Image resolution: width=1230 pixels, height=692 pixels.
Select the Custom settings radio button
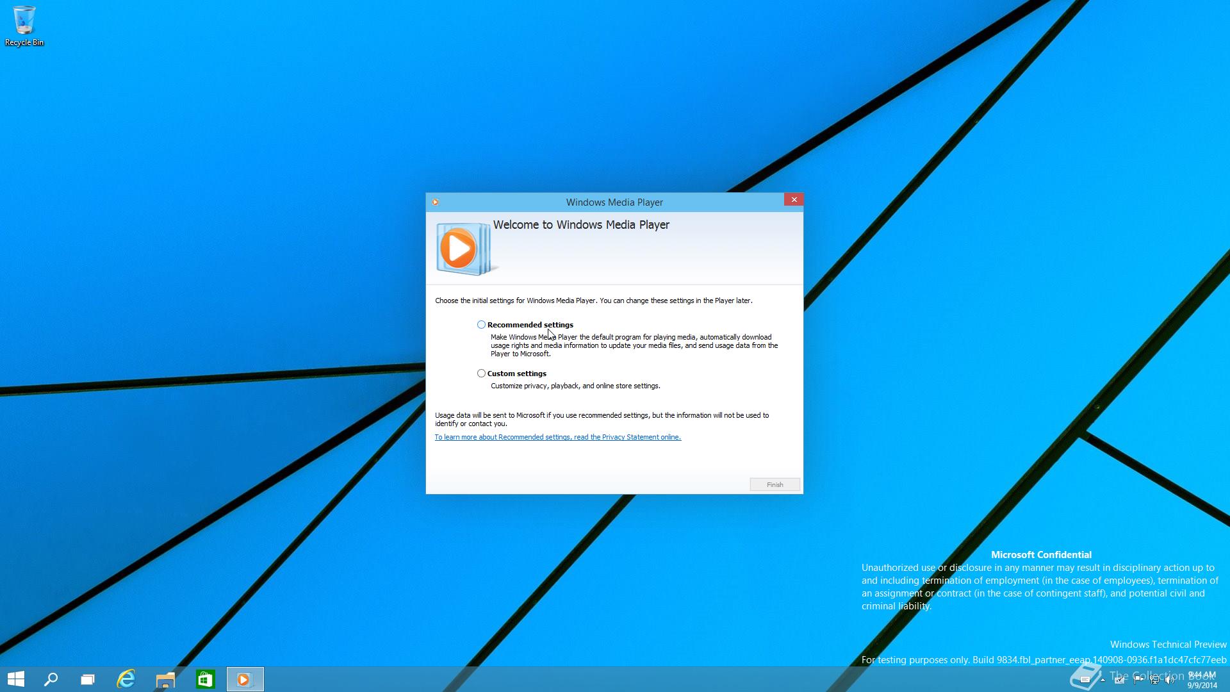[x=481, y=374]
